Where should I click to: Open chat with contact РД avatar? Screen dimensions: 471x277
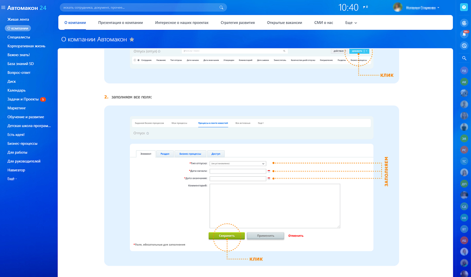coord(464,70)
